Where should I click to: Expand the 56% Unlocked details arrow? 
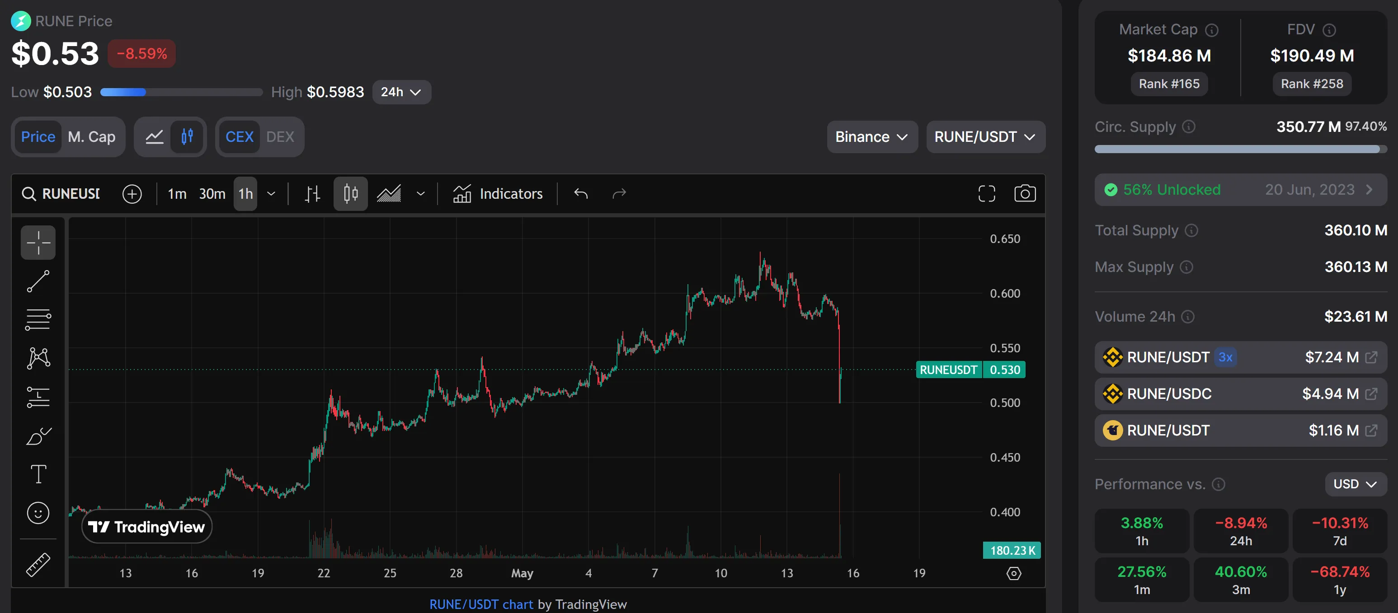point(1369,189)
